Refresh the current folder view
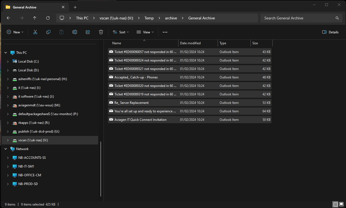346x208 pixels. click(48, 18)
